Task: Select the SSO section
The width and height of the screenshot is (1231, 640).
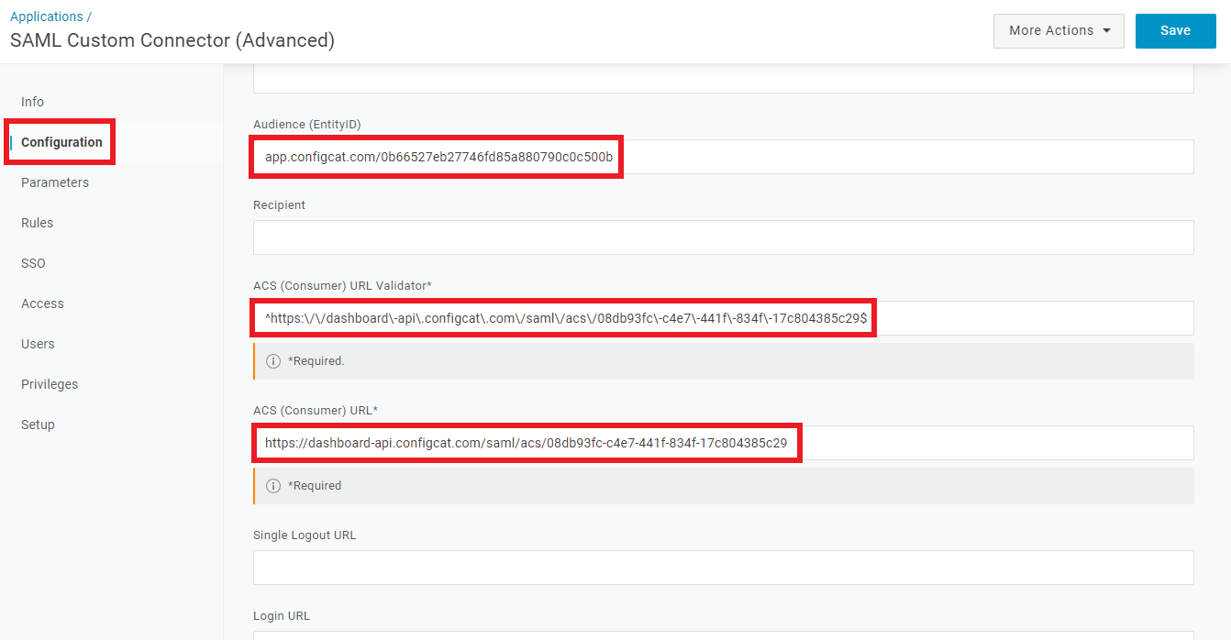Action: (32, 262)
